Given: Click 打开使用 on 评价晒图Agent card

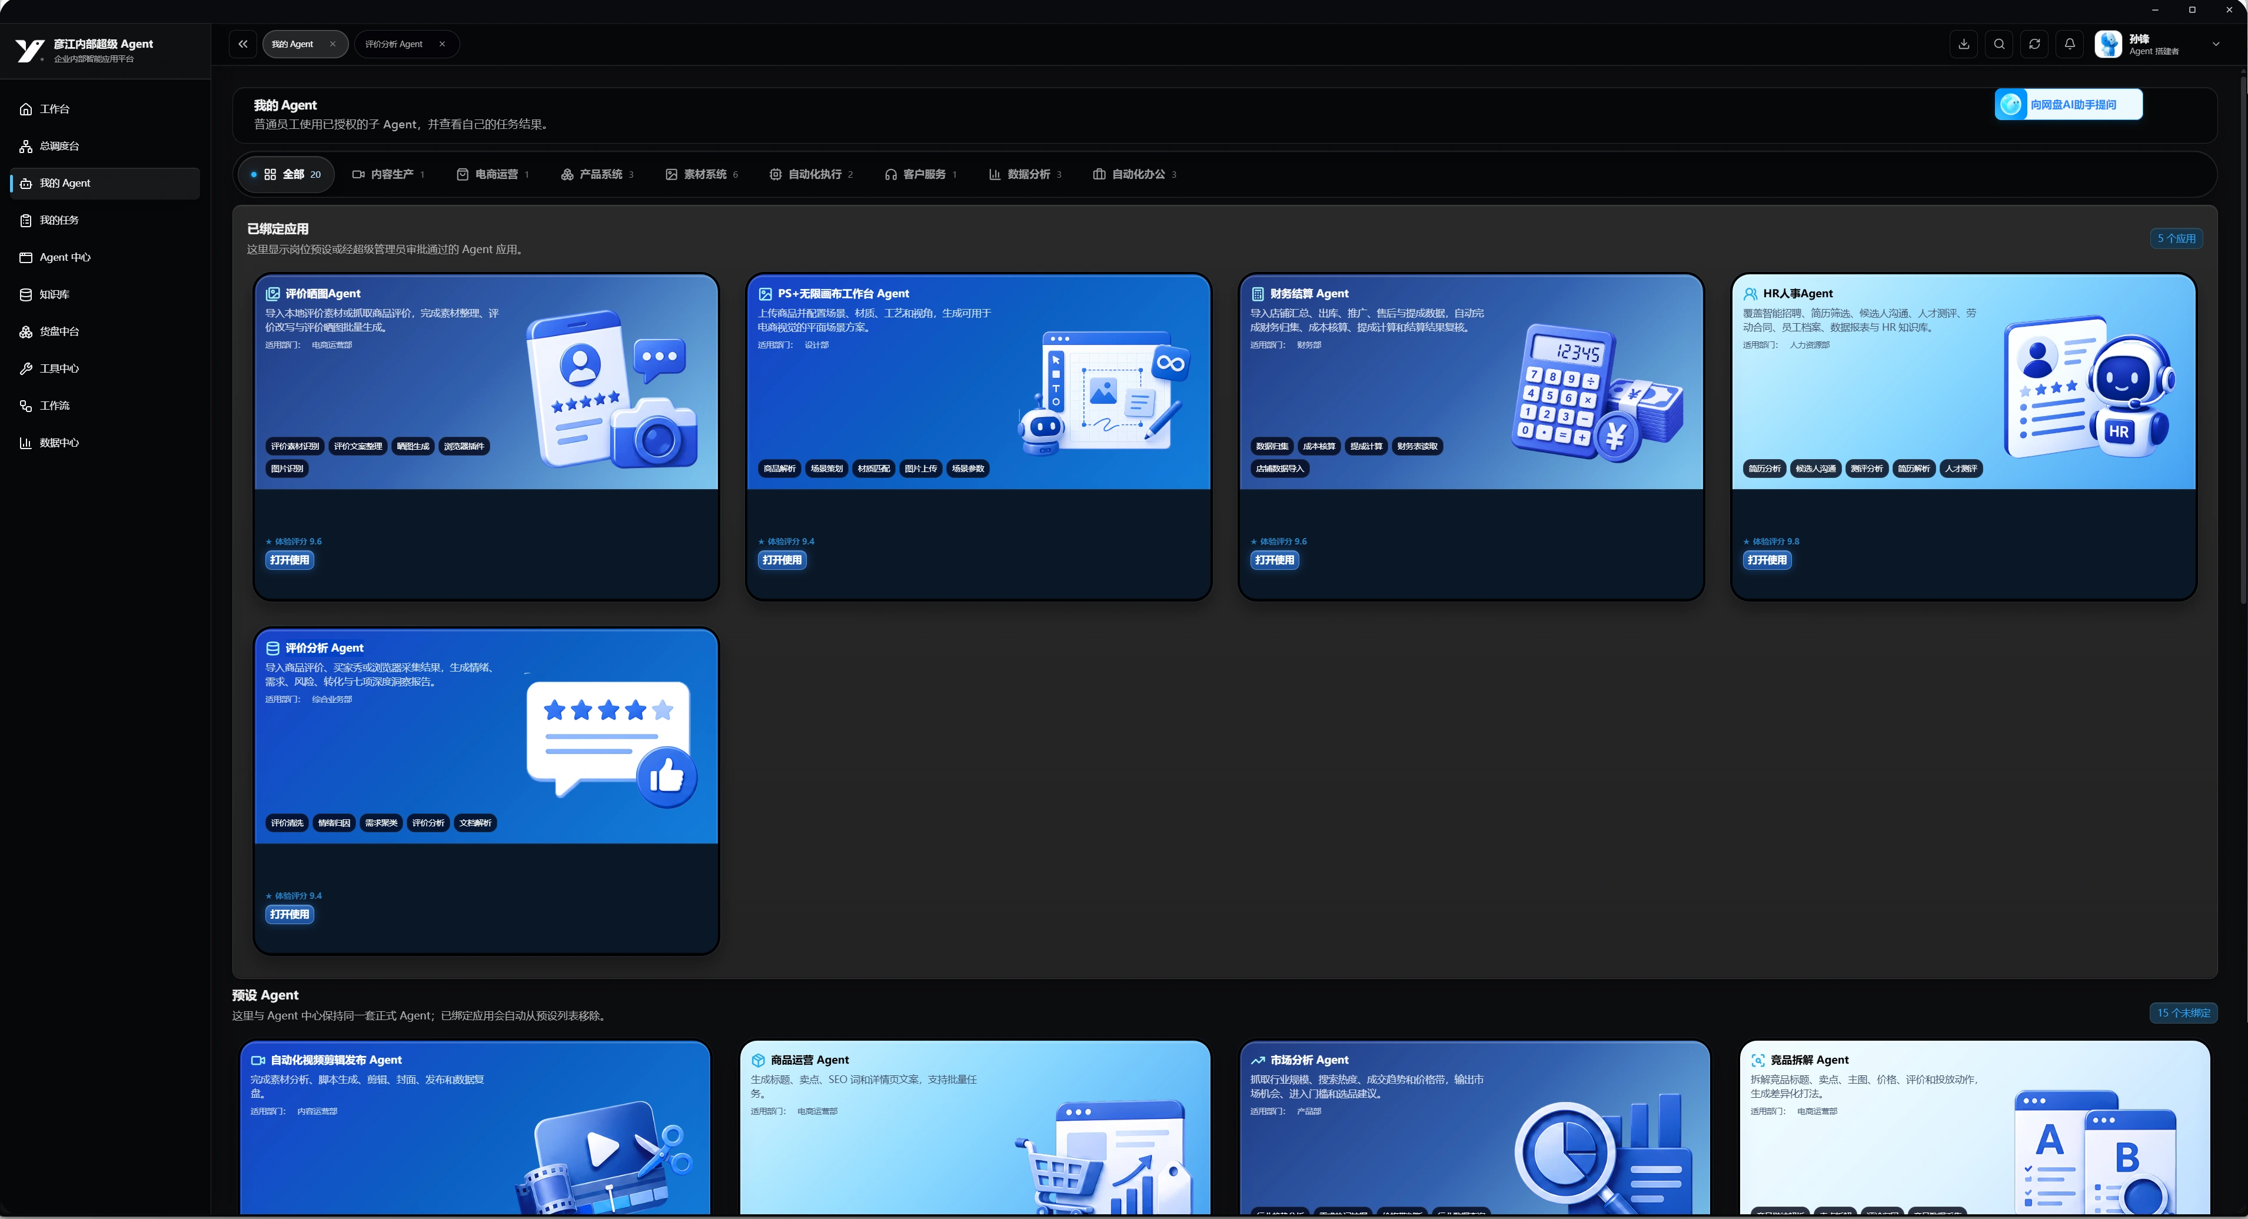Looking at the screenshot, I should tap(290, 560).
